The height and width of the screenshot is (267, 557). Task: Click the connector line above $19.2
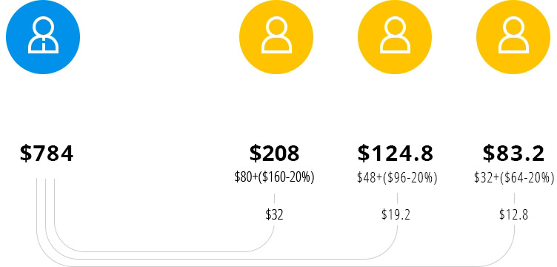point(397,198)
